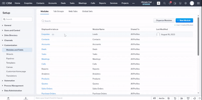Click the module list vertical scrollbar
The image size is (202, 100).
198,37
